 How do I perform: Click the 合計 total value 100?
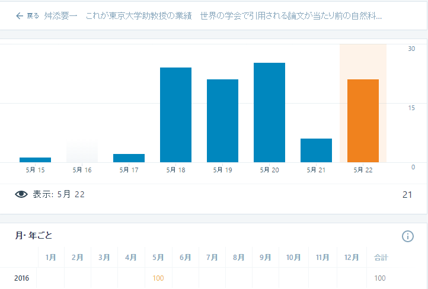point(380,278)
